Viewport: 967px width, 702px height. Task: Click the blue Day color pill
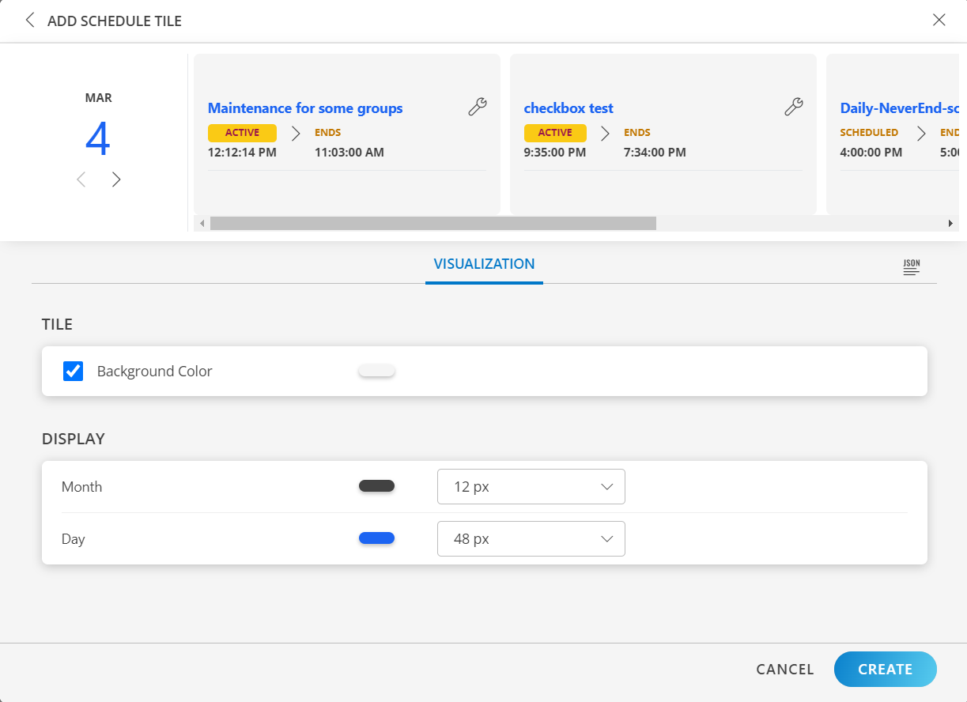pos(376,538)
